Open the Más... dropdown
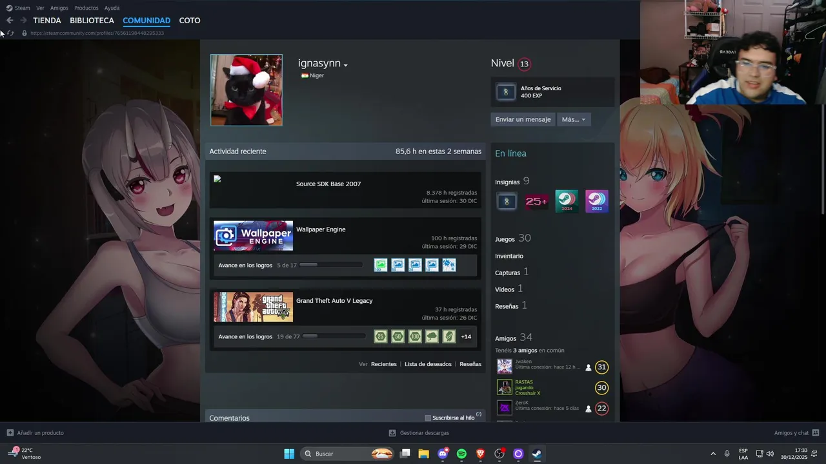The width and height of the screenshot is (826, 464). (574, 119)
